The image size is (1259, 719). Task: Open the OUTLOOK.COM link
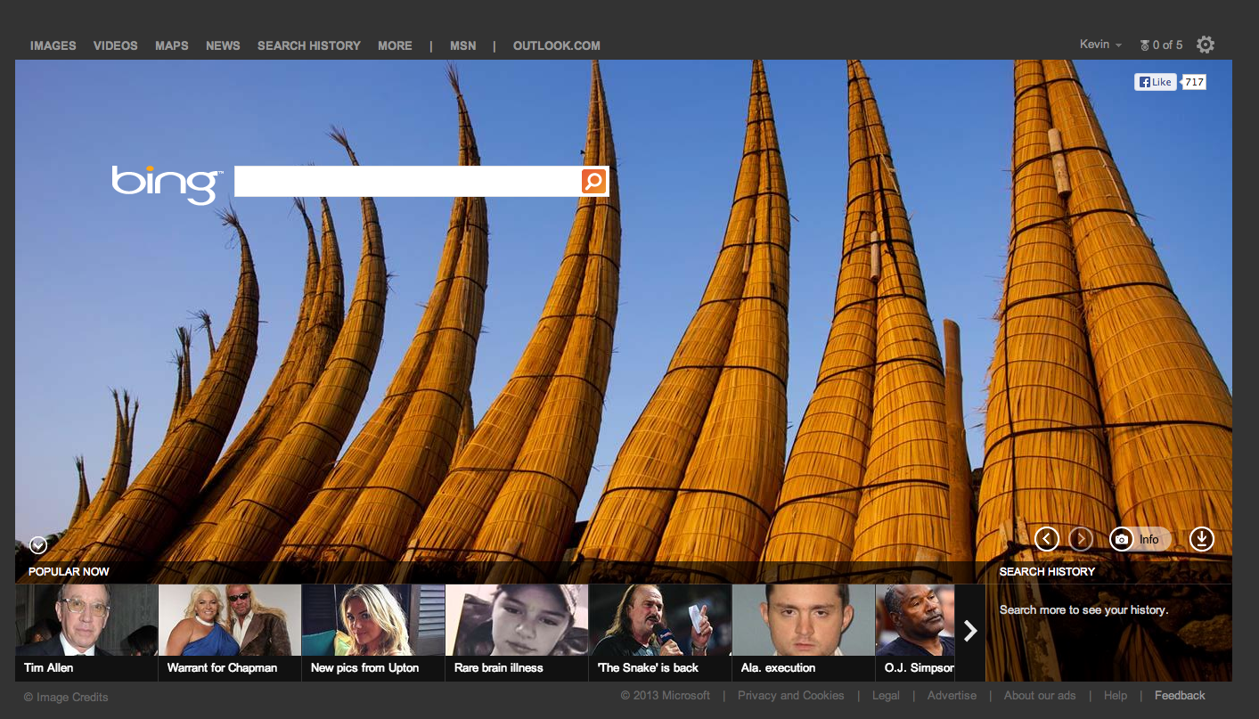pos(557,45)
